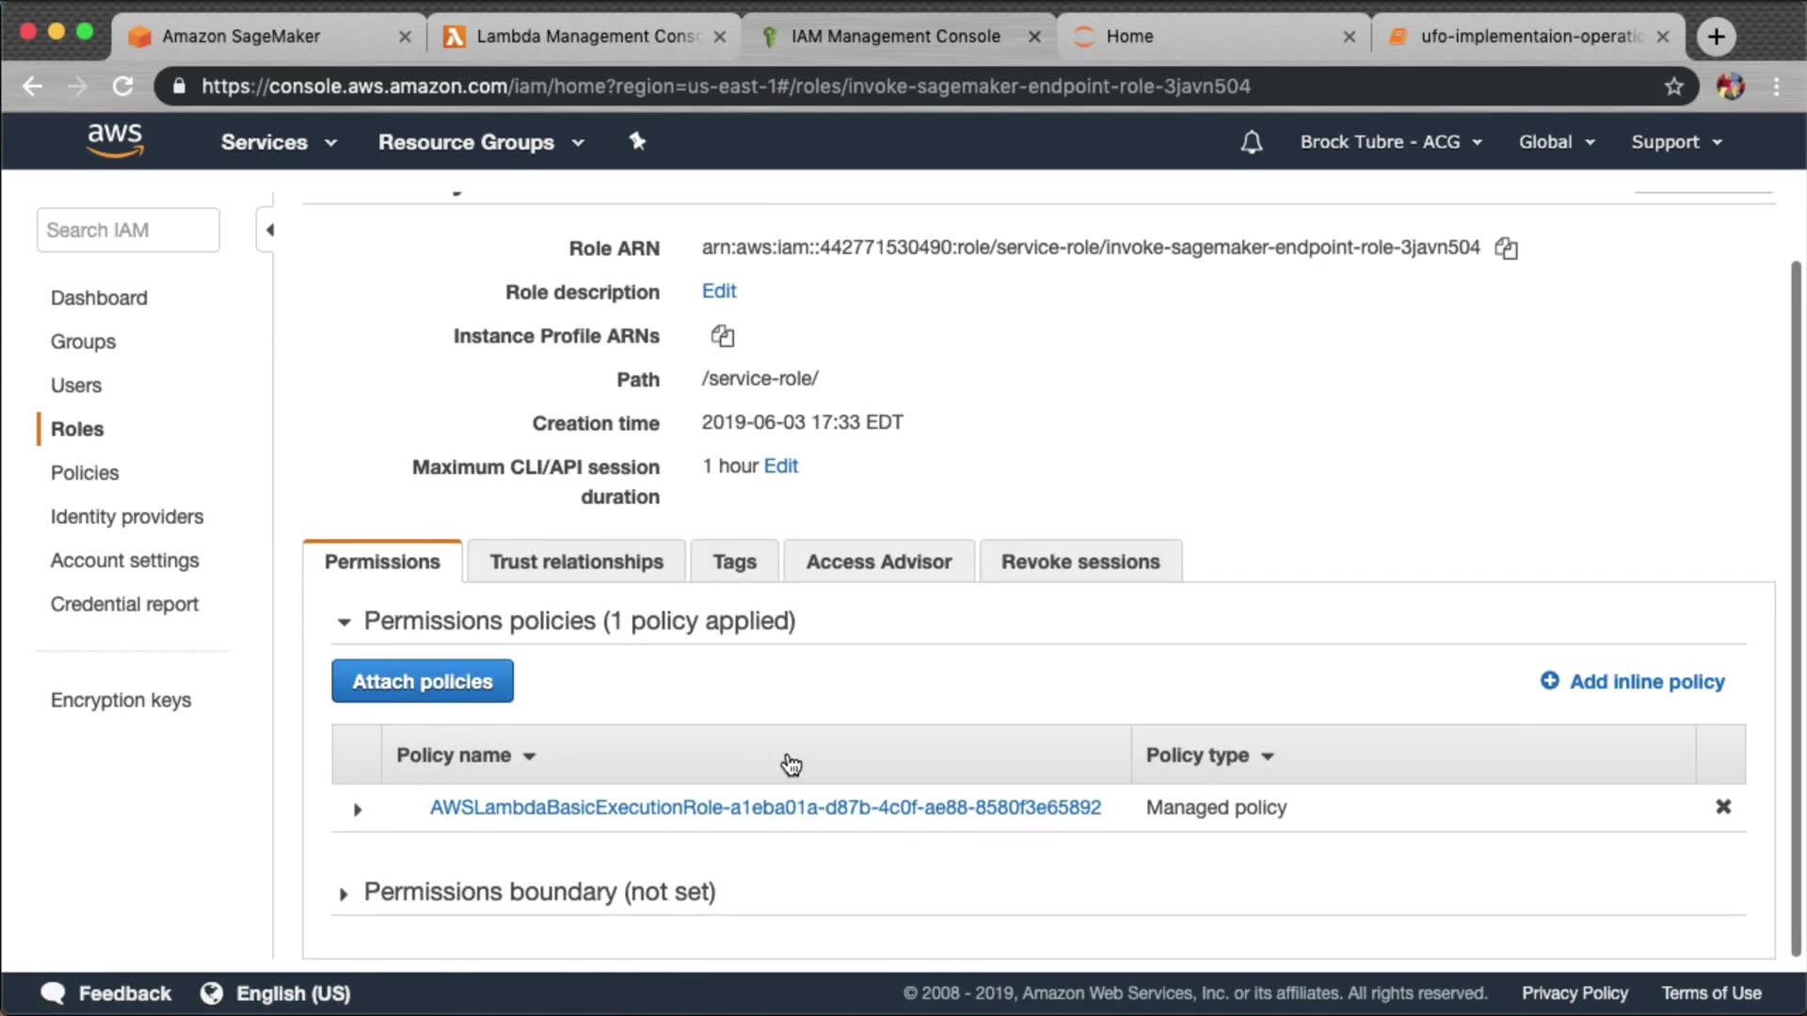The width and height of the screenshot is (1807, 1016).
Task: Click the Add inline policy plus icon
Action: pos(1549,680)
